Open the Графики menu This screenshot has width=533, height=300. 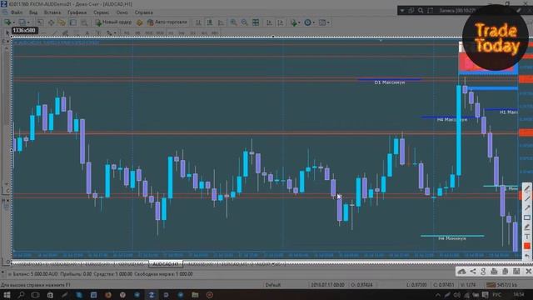point(77,12)
